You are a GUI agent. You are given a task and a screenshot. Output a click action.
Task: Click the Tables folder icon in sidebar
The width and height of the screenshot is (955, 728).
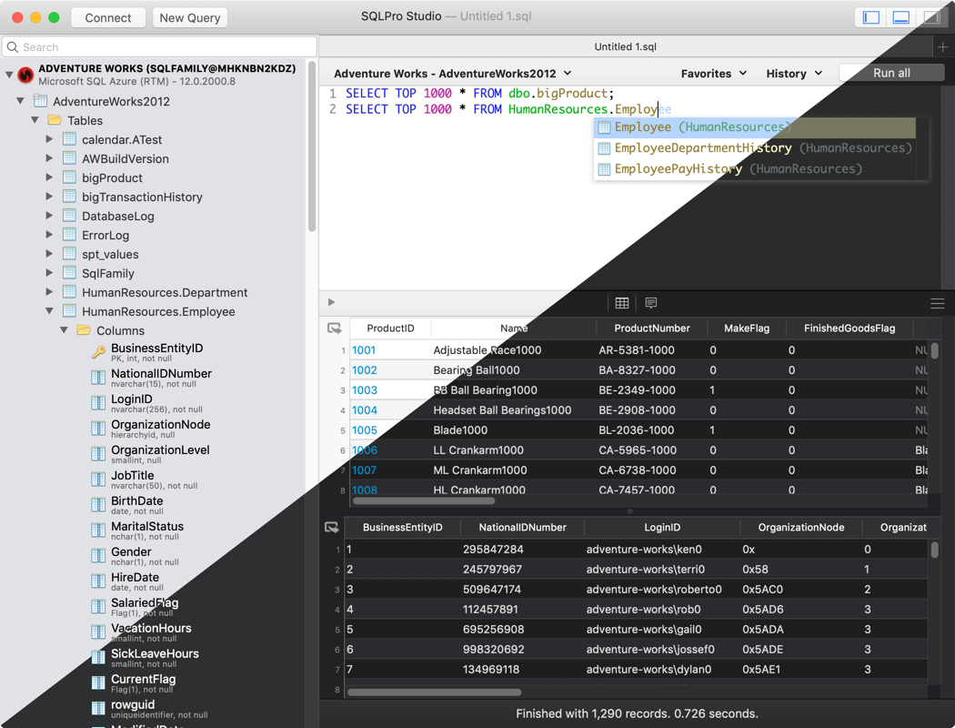(x=55, y=120)
